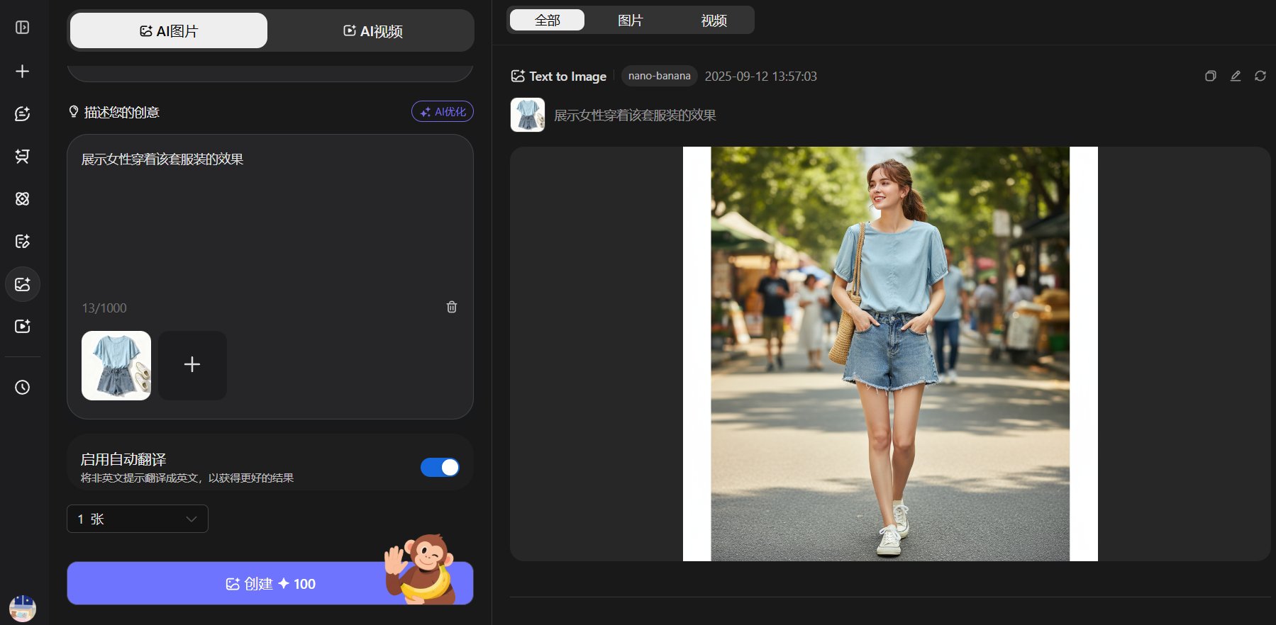Click the Text to Image label icon
1276x625 pixels.
coord(518,76)
